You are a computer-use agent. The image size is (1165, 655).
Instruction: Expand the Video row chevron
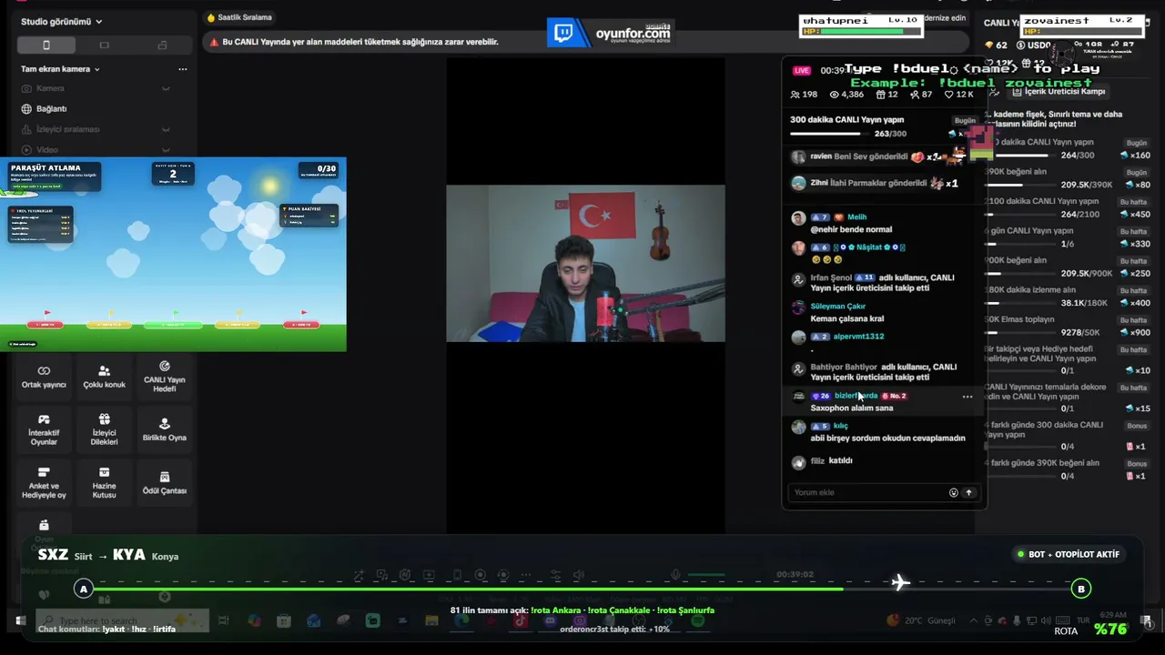point(166,150)
